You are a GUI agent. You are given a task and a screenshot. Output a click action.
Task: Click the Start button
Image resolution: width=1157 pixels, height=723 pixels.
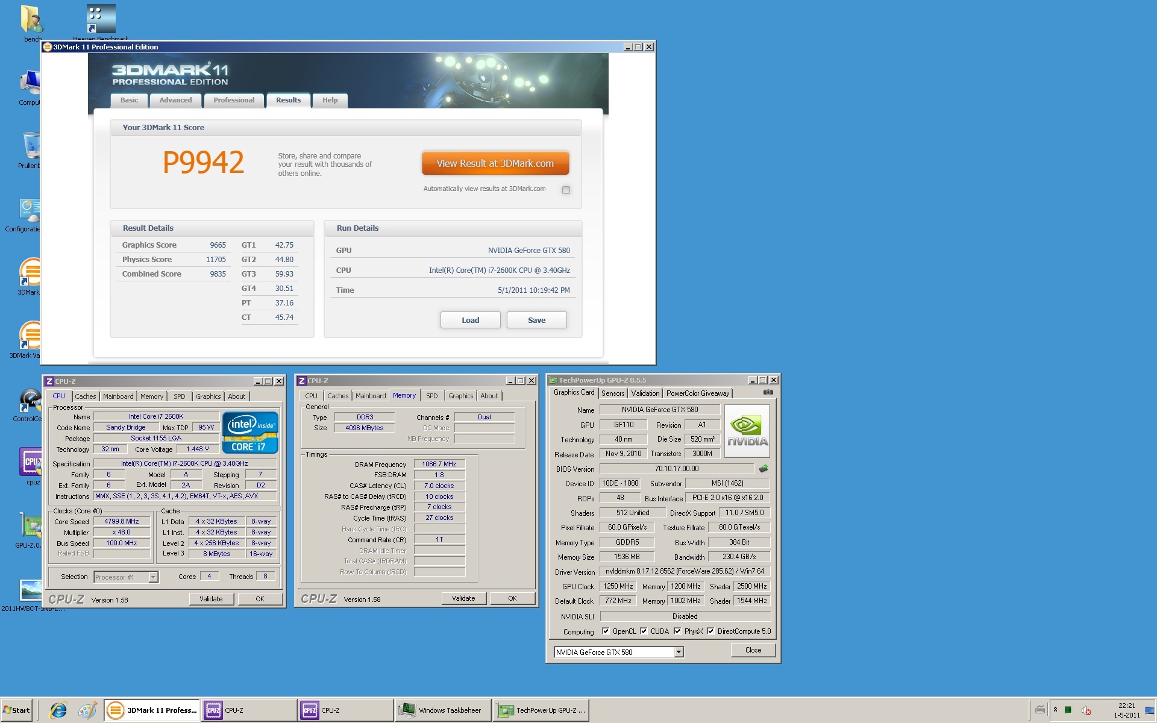pyautogui.click(x=16, y=710)
